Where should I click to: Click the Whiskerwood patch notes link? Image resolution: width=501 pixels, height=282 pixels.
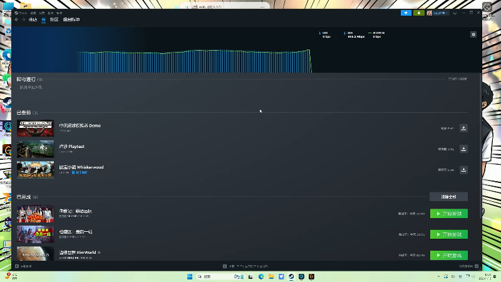[x=80, y=173]
